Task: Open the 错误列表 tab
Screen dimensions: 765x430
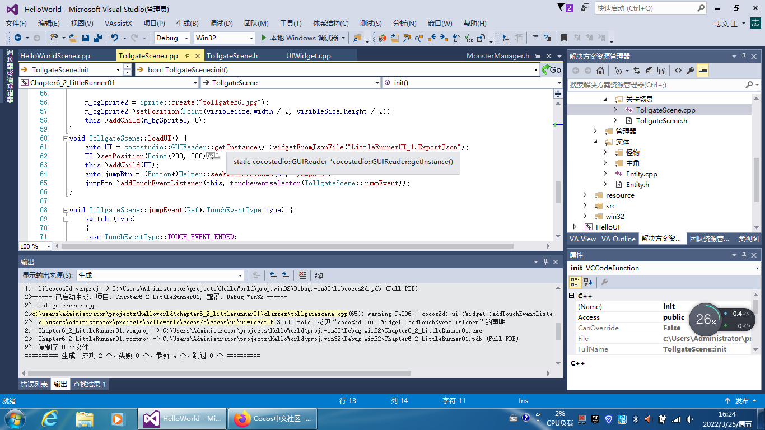Action: 34,384
